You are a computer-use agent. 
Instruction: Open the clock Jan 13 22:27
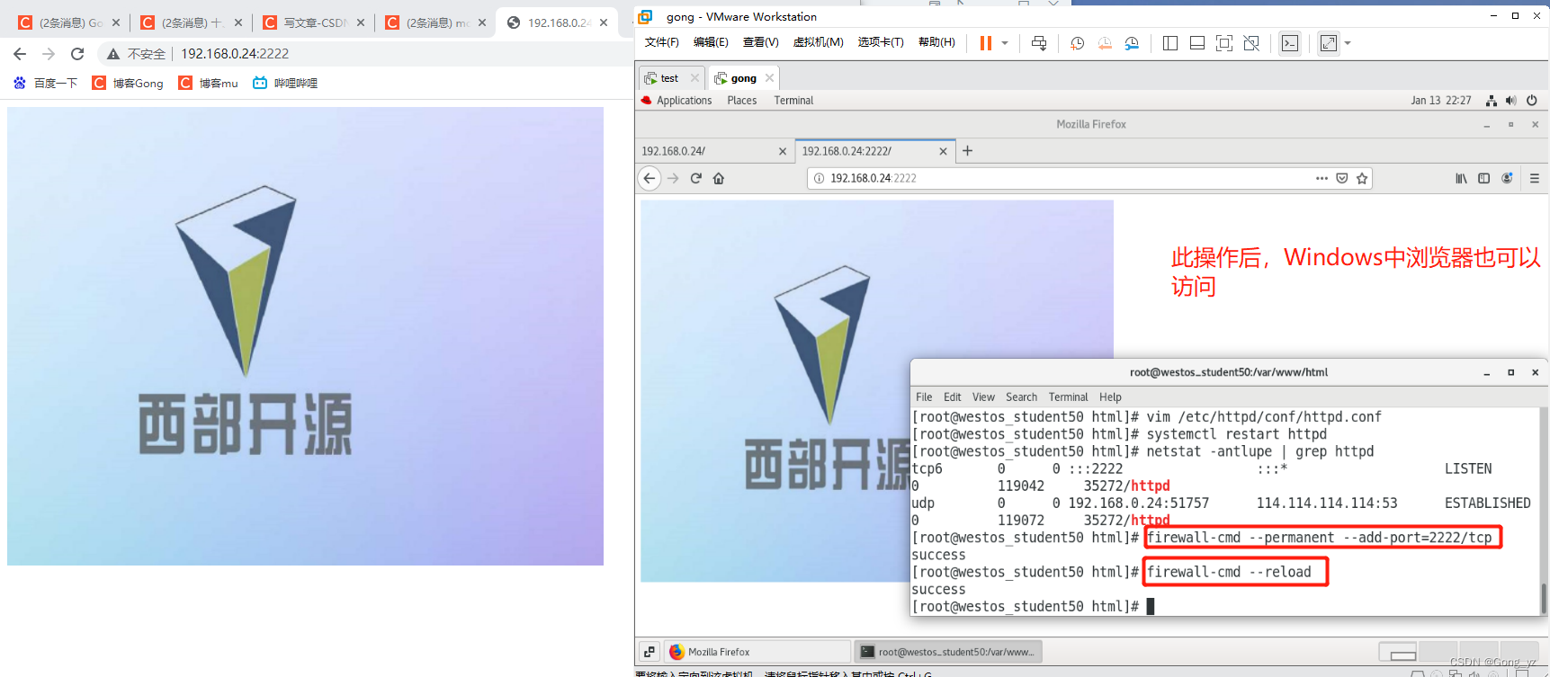(x=1441, y=101)
